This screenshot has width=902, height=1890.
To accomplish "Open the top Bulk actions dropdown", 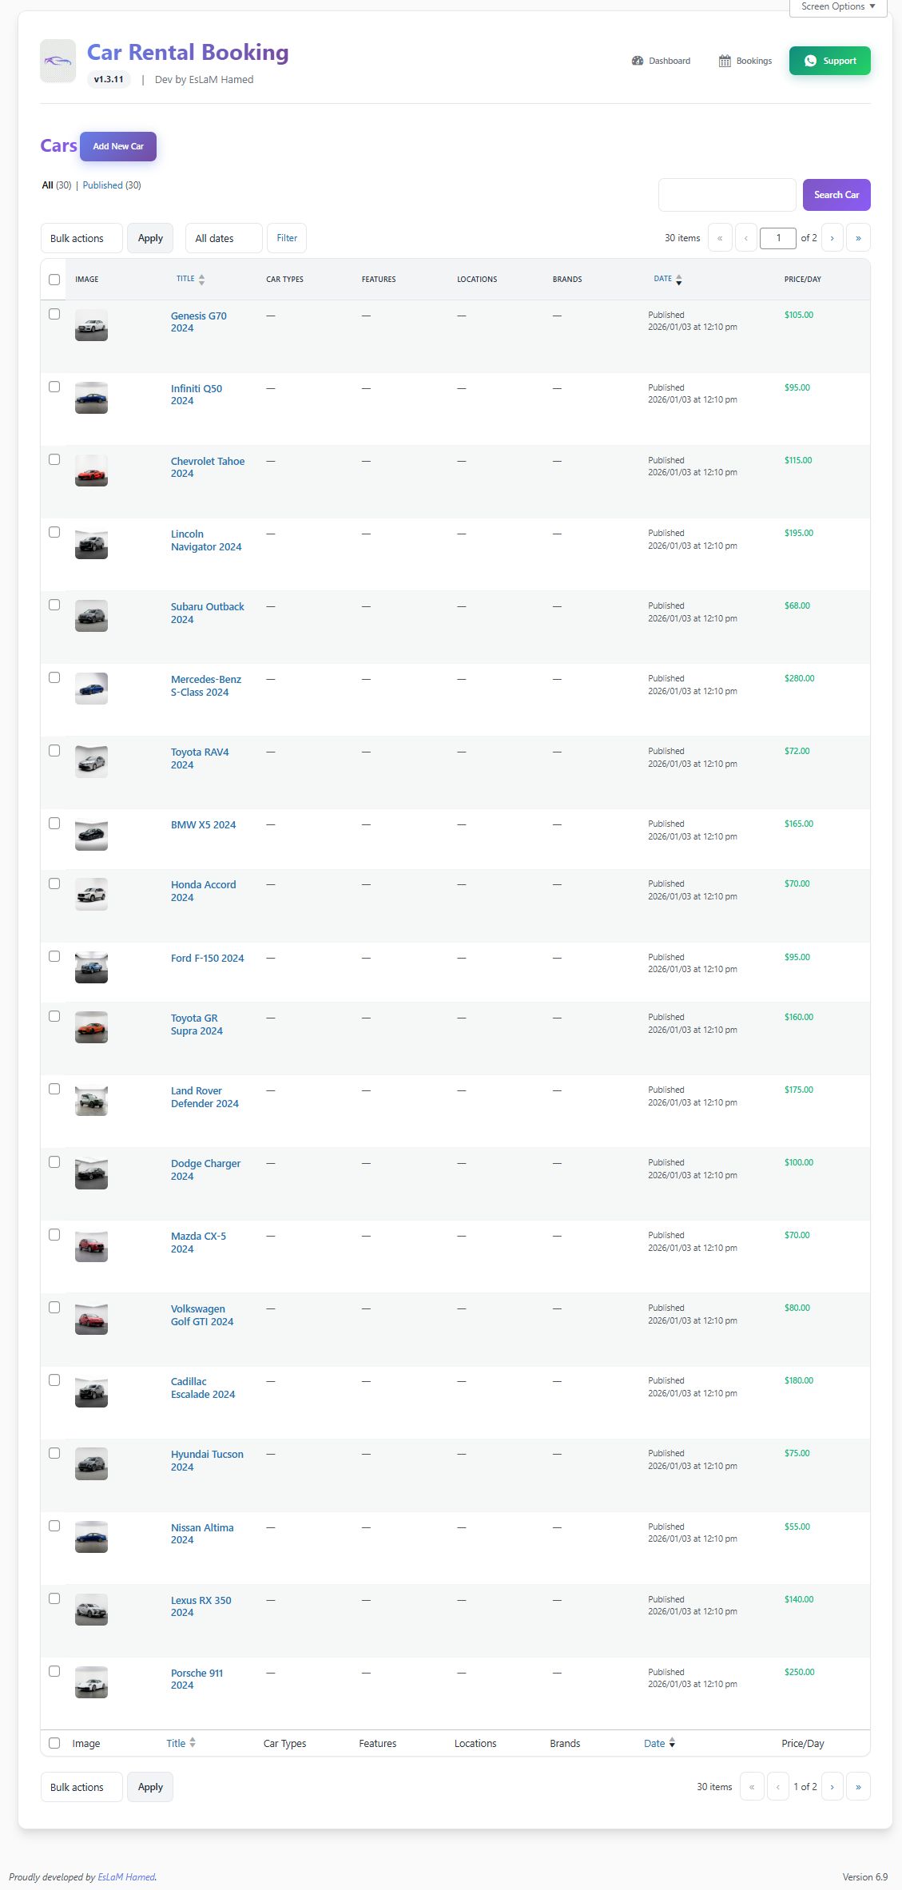I will pyautogui.click(x=81, y=238).
